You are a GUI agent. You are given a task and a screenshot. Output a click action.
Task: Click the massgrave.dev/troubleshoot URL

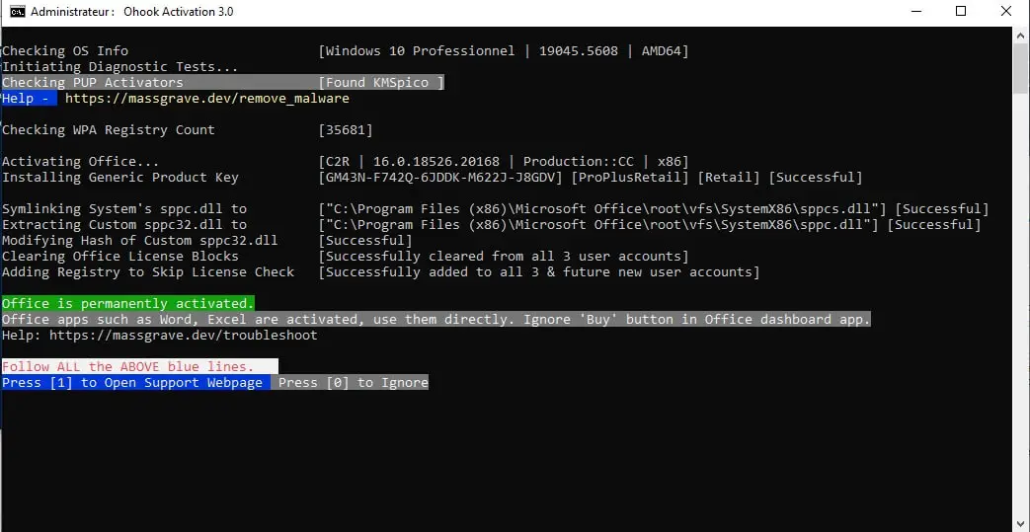tap(184, 335)
